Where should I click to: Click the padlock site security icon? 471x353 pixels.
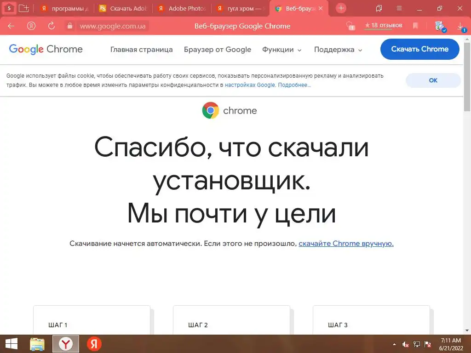[70, 26]
